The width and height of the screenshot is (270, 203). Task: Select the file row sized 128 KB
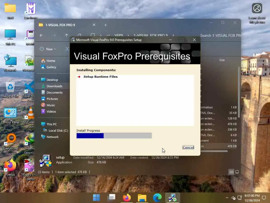tap(219, 118)
